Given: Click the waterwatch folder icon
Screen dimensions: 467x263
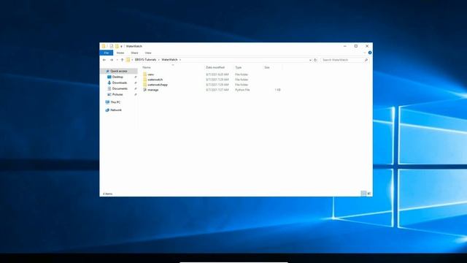Looking at the screenshot, I should coord(144,80).
